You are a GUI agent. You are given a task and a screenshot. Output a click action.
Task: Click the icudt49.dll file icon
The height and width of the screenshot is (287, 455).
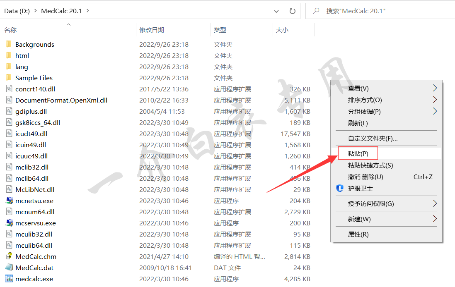9,134
